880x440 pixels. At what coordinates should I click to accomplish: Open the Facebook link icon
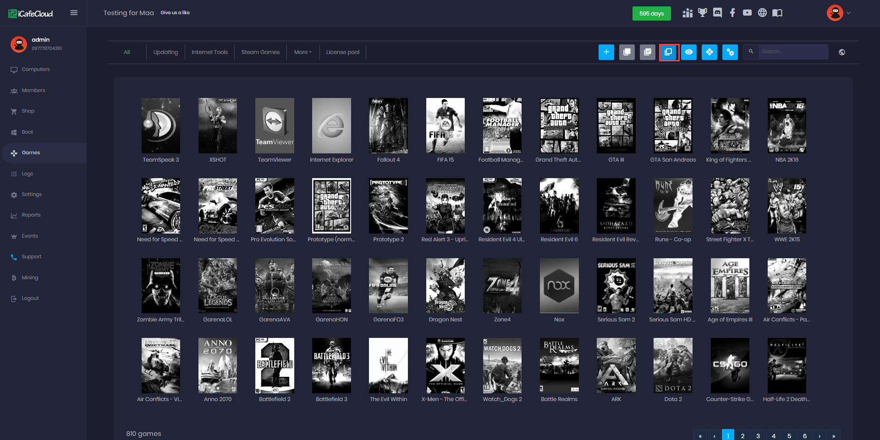click(x=732, y=13)
